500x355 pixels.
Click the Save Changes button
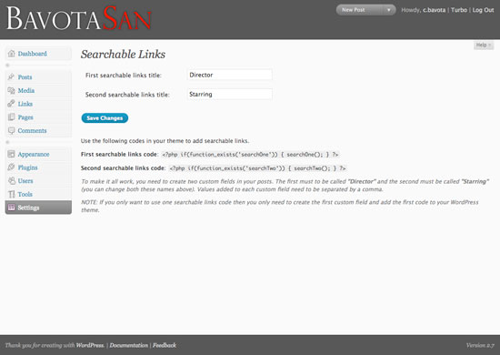pyautogui.click(x=105, y=117)
